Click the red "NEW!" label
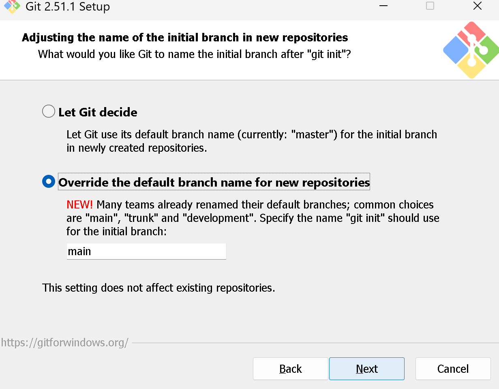This screenshot has width=499, height=389. (x=79, y=204)
